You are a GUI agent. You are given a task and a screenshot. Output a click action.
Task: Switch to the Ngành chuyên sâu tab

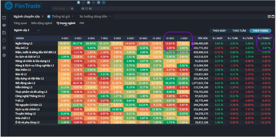27,17
